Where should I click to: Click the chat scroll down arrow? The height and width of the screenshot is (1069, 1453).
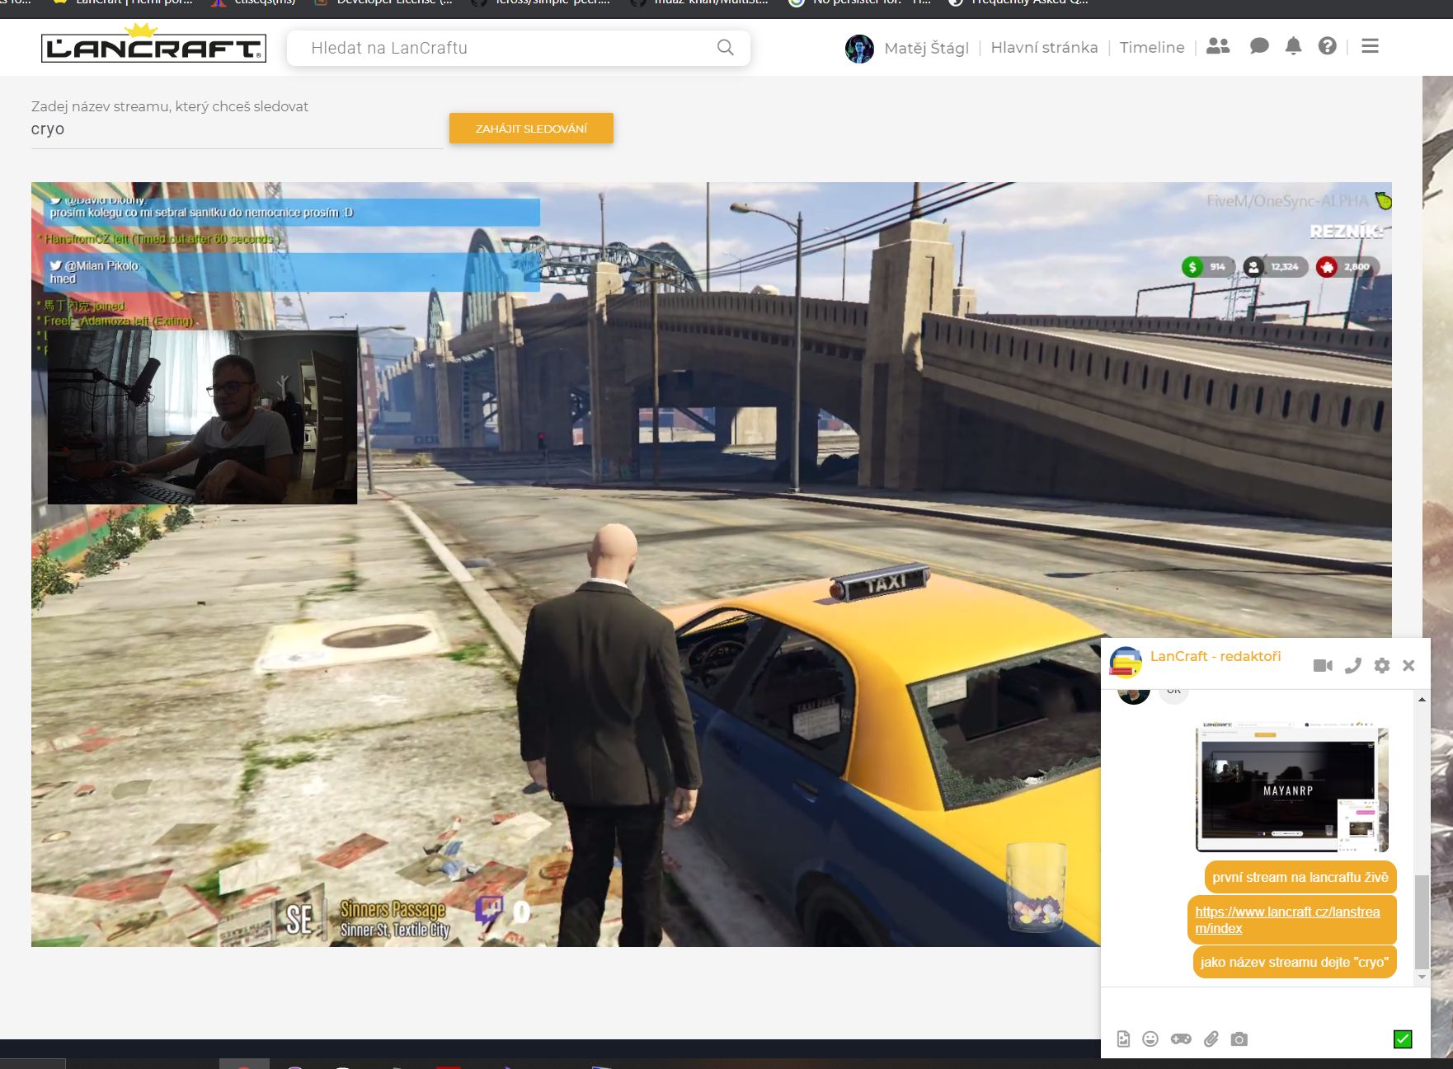click(x=1422, y=977)
